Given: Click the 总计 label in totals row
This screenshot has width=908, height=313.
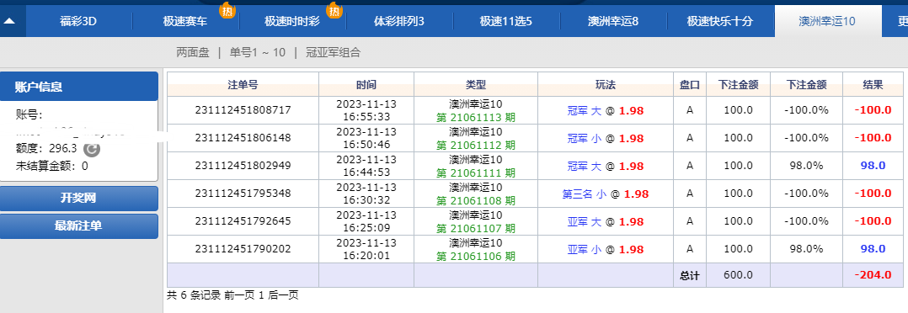Looking at the screenshot, I should tap(690, 275).
